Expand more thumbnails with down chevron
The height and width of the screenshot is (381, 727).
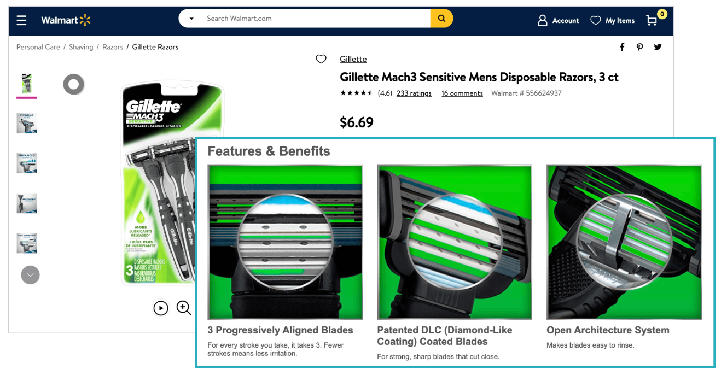(30, 274)
